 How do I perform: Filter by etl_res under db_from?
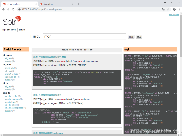[8, 71]
